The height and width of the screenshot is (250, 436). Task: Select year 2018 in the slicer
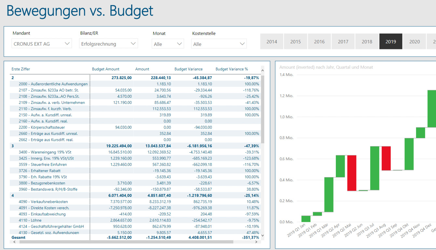[367, 42]
